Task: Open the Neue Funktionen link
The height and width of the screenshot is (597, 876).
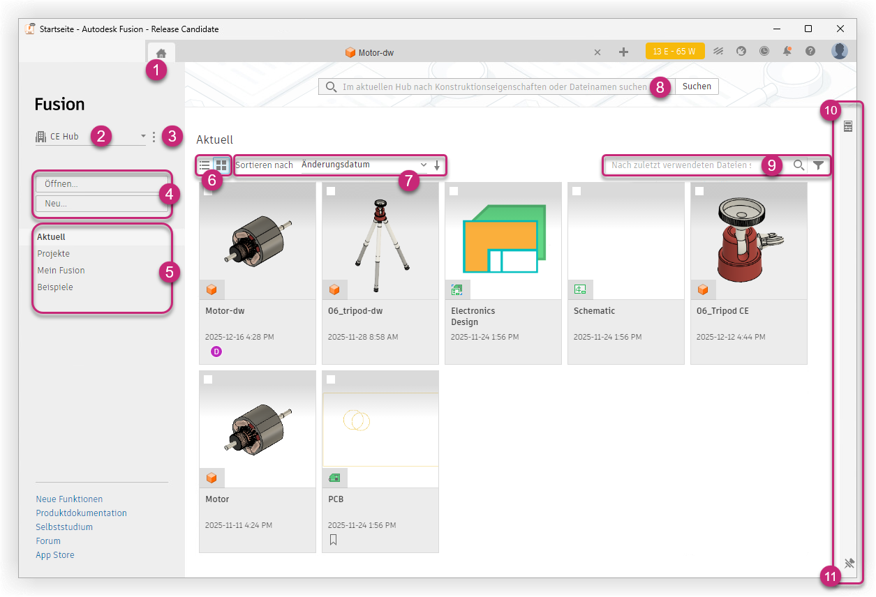Action: (x=69, y=499)
